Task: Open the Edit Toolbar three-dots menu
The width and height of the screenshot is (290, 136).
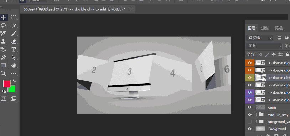Action: 14,74
